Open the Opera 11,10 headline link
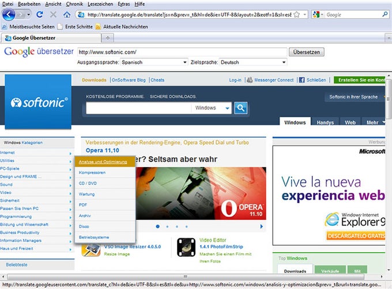The width and height of the screenshot is (392, 289). click(102, 150)
